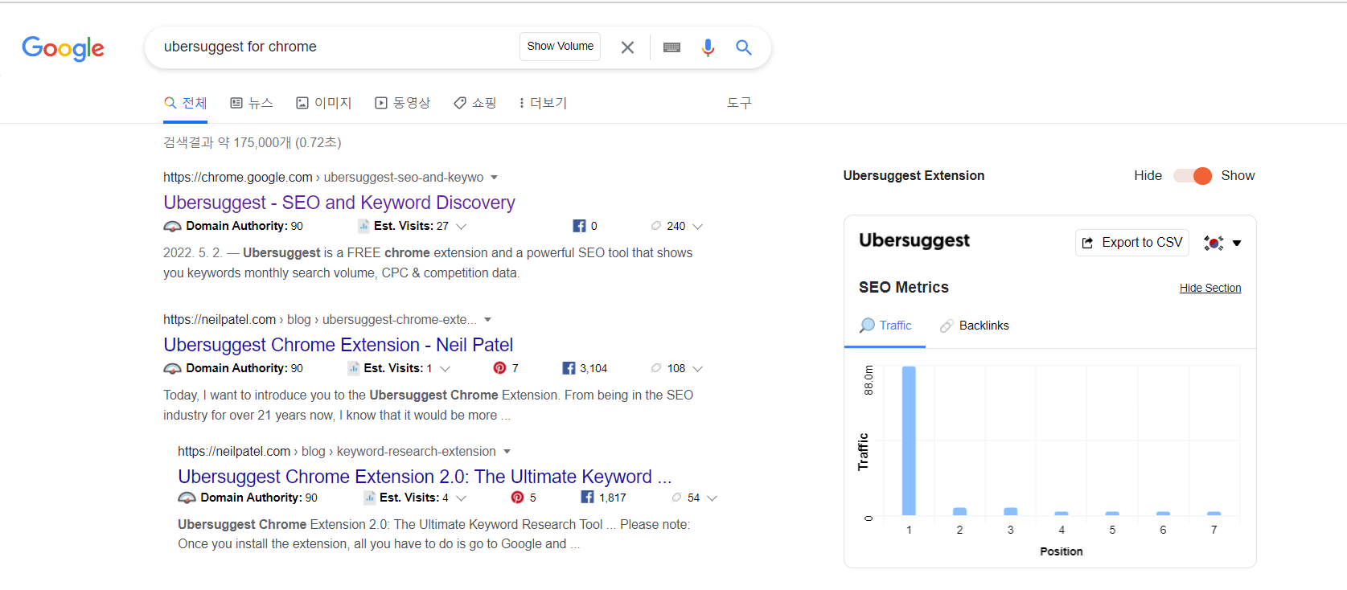Switch to the 이미지 tab
Screen dimensions: 1347x590
point(324,103)
